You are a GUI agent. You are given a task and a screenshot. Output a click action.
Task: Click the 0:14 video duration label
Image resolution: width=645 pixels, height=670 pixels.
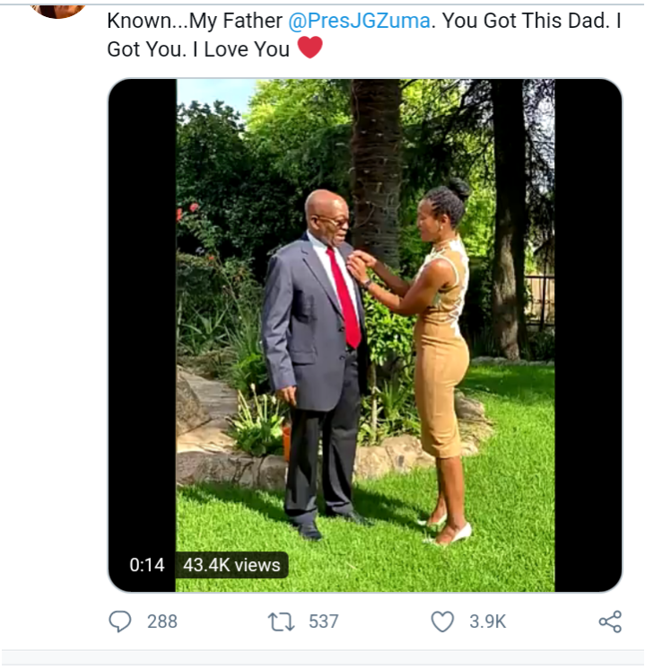[x=146, y=565]
